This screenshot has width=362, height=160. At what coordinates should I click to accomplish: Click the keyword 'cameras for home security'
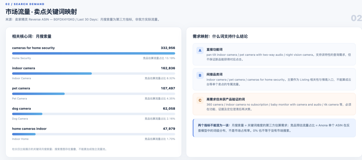click(34, 48)
